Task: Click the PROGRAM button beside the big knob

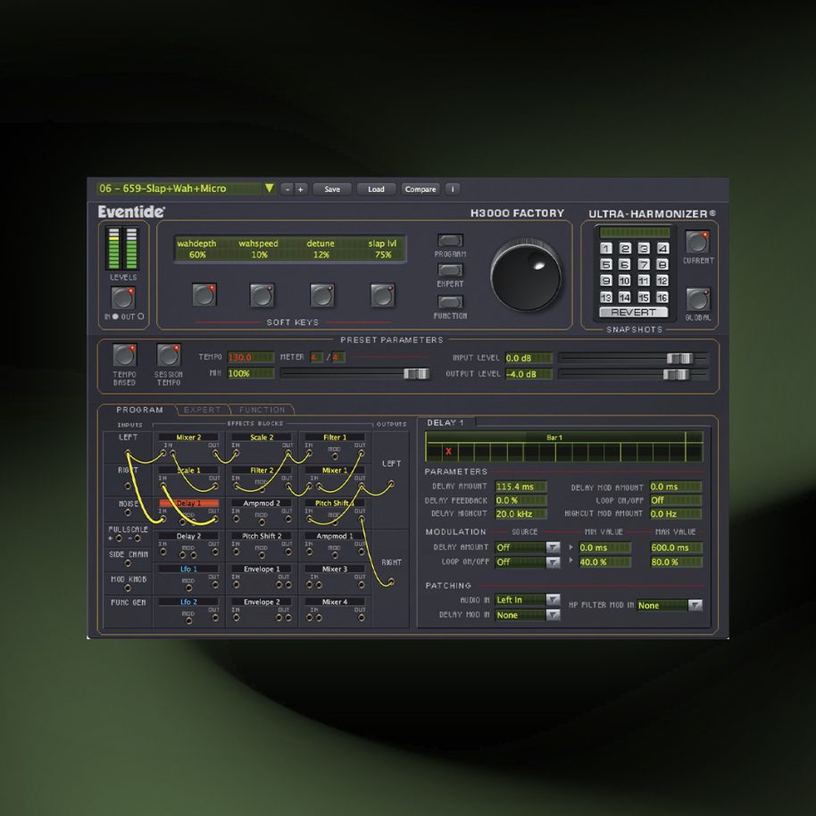Action: point(450,239)
